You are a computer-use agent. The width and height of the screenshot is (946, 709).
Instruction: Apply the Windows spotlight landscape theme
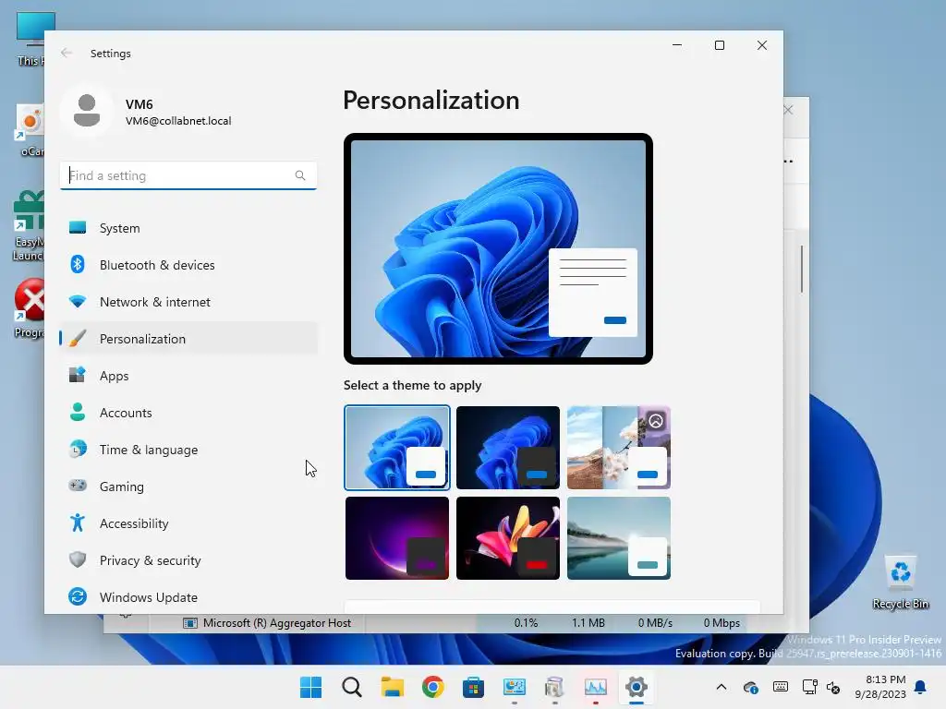619,448
